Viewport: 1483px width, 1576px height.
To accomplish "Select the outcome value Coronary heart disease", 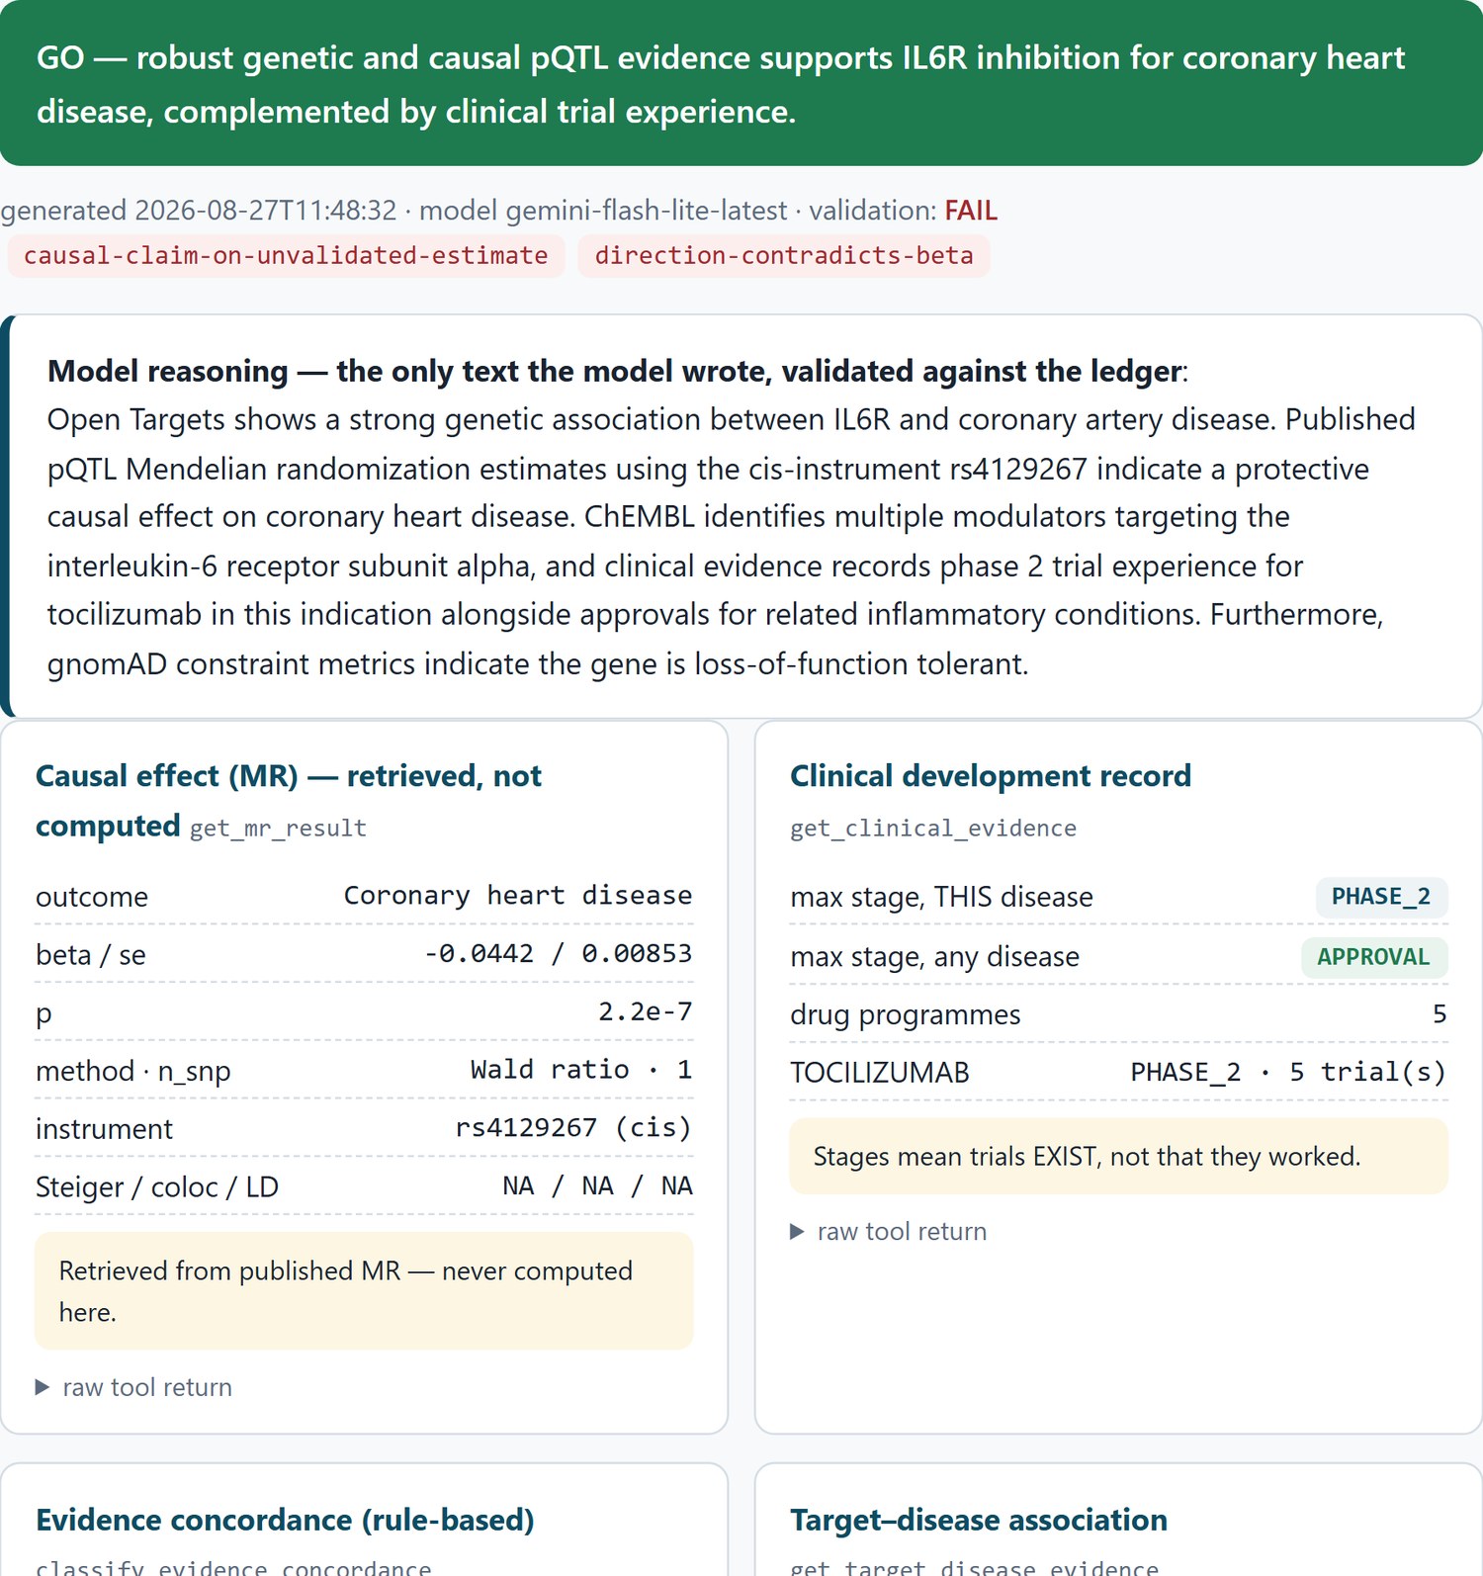I will [517, 896].
